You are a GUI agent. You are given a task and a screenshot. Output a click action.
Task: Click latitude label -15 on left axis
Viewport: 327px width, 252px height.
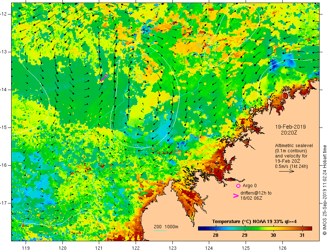(4, 127)
